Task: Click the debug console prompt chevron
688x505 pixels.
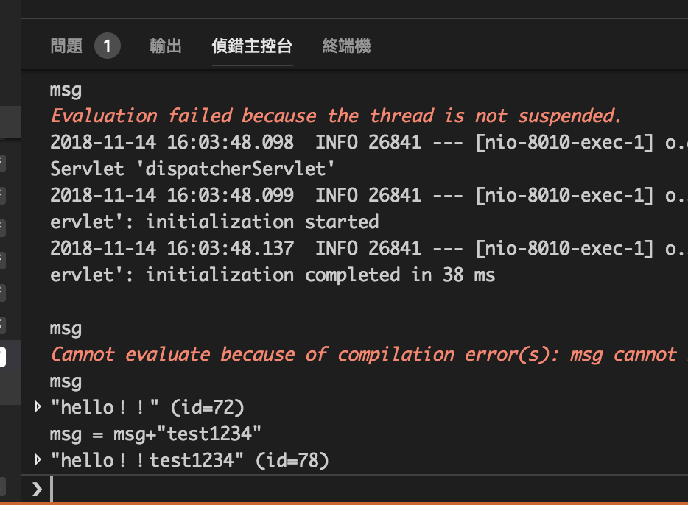Action: 38,489
